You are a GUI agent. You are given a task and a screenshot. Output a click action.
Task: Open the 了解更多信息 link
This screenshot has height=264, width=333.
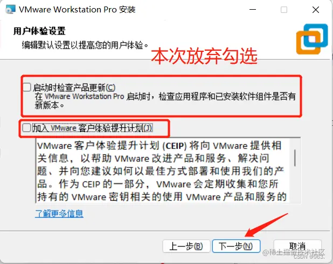tap(59, 213)
